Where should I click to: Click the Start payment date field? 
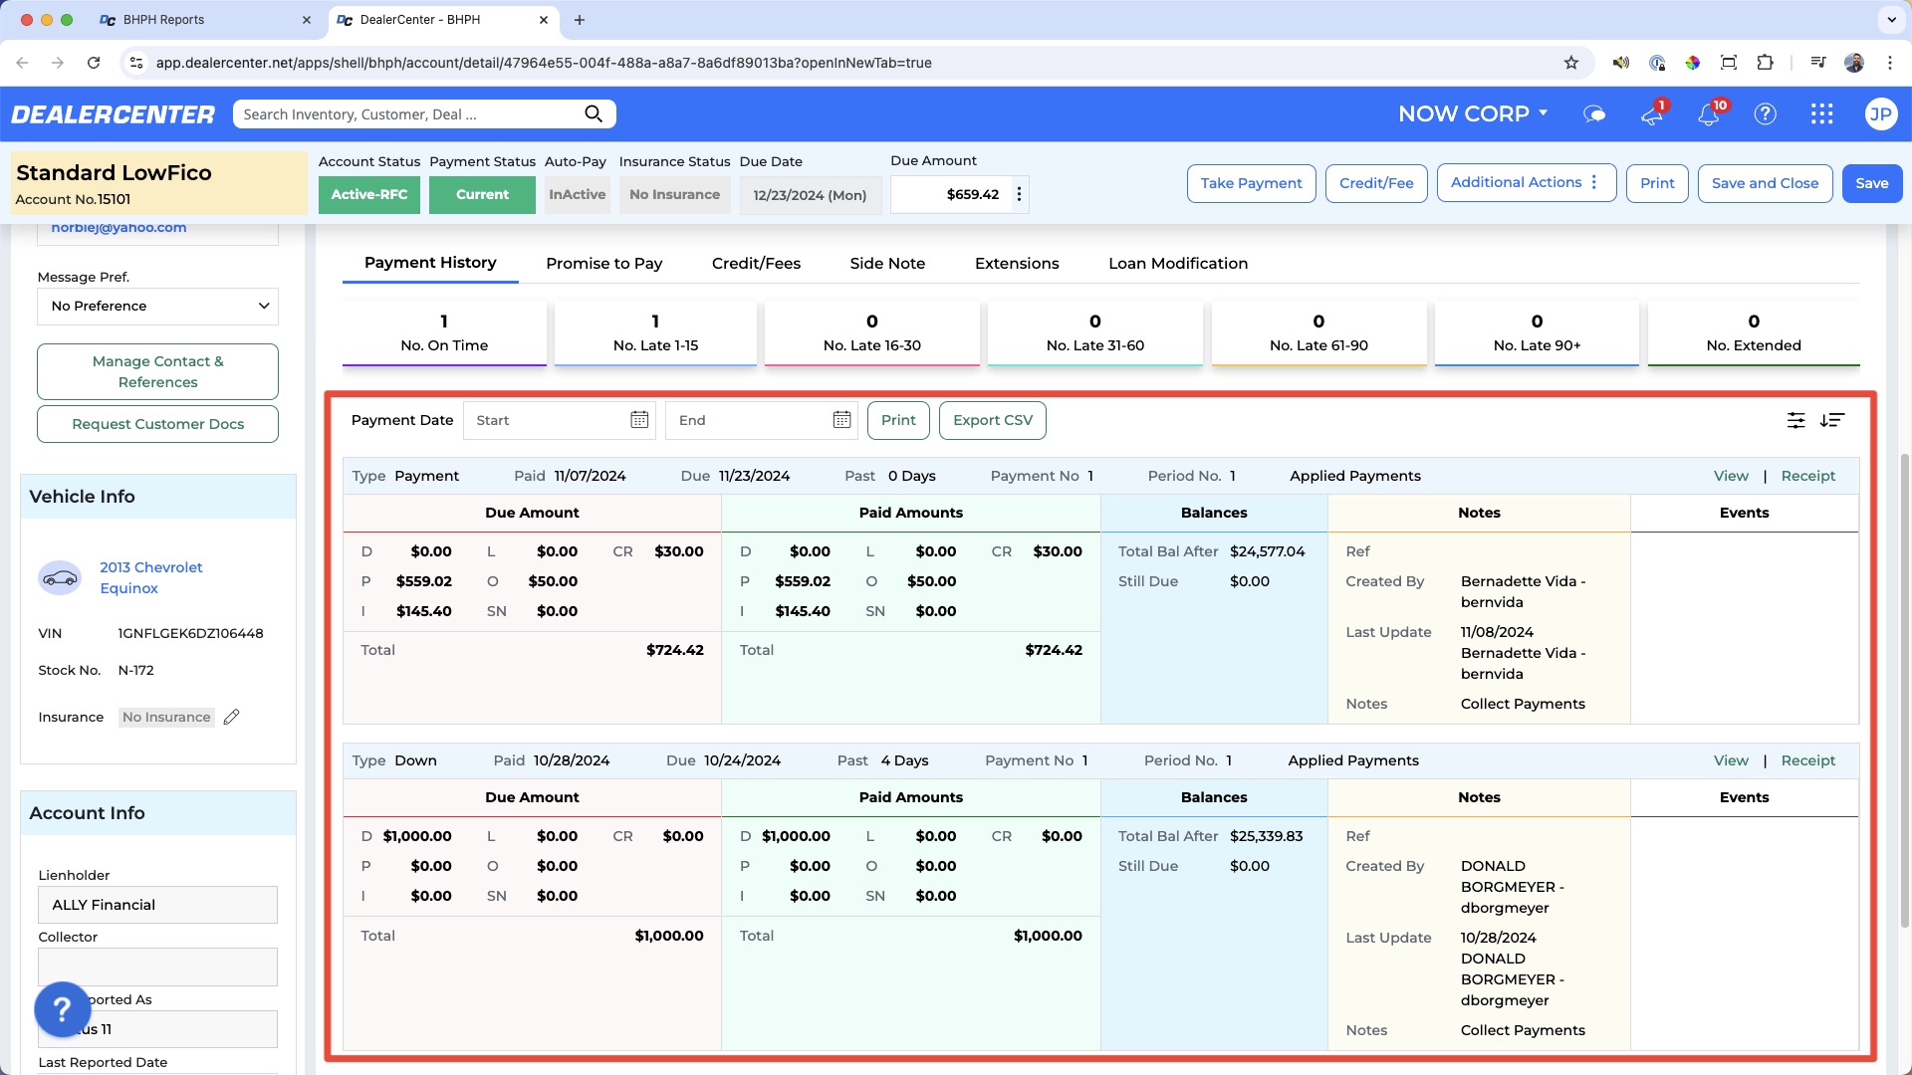pos(559,420)
